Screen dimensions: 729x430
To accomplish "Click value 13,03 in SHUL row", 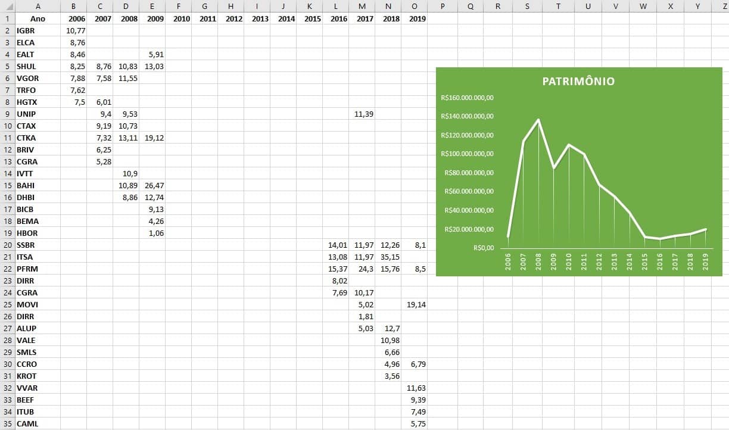I will coord(152,66).
